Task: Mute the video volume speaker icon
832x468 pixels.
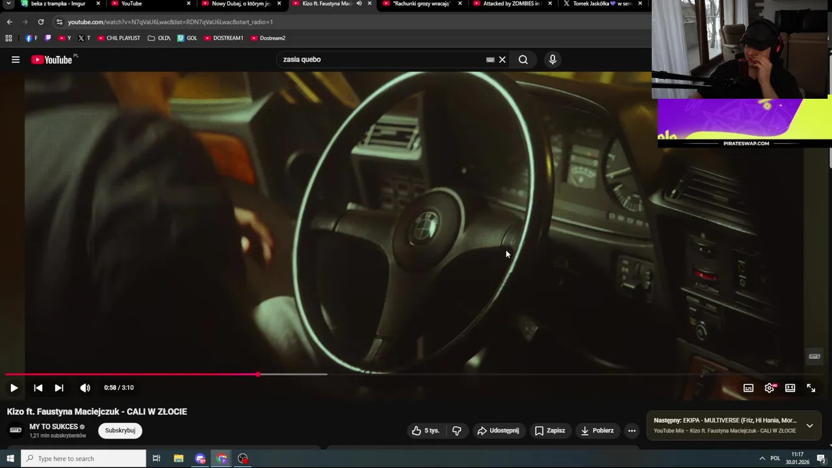Action: [85, 388]
